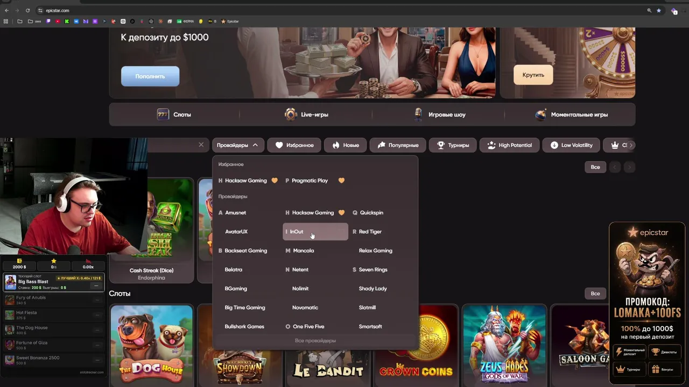Choose the Shady Lady provider

click(x=373, y=289)
